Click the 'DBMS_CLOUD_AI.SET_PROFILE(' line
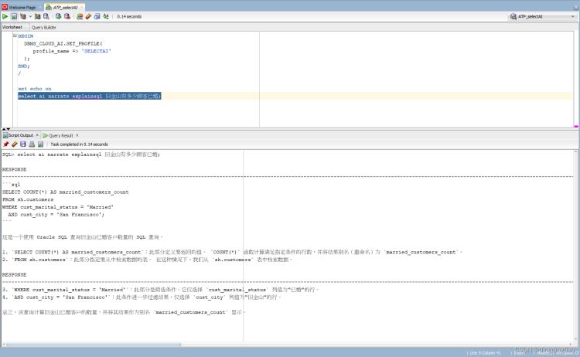580x357 pixels. [x=63, y=43]
